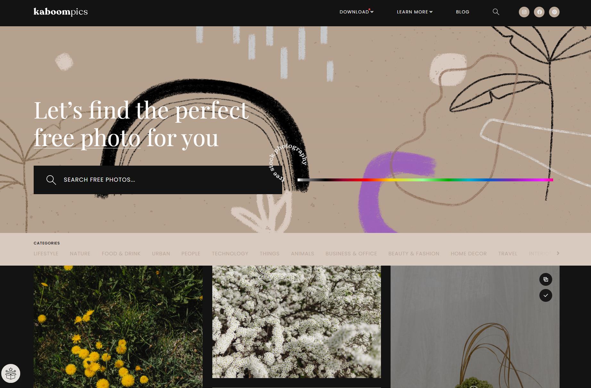Viewport: 591px width, 388px height.
Task: Click the header search magnifier icon
Action: point(496,12)
